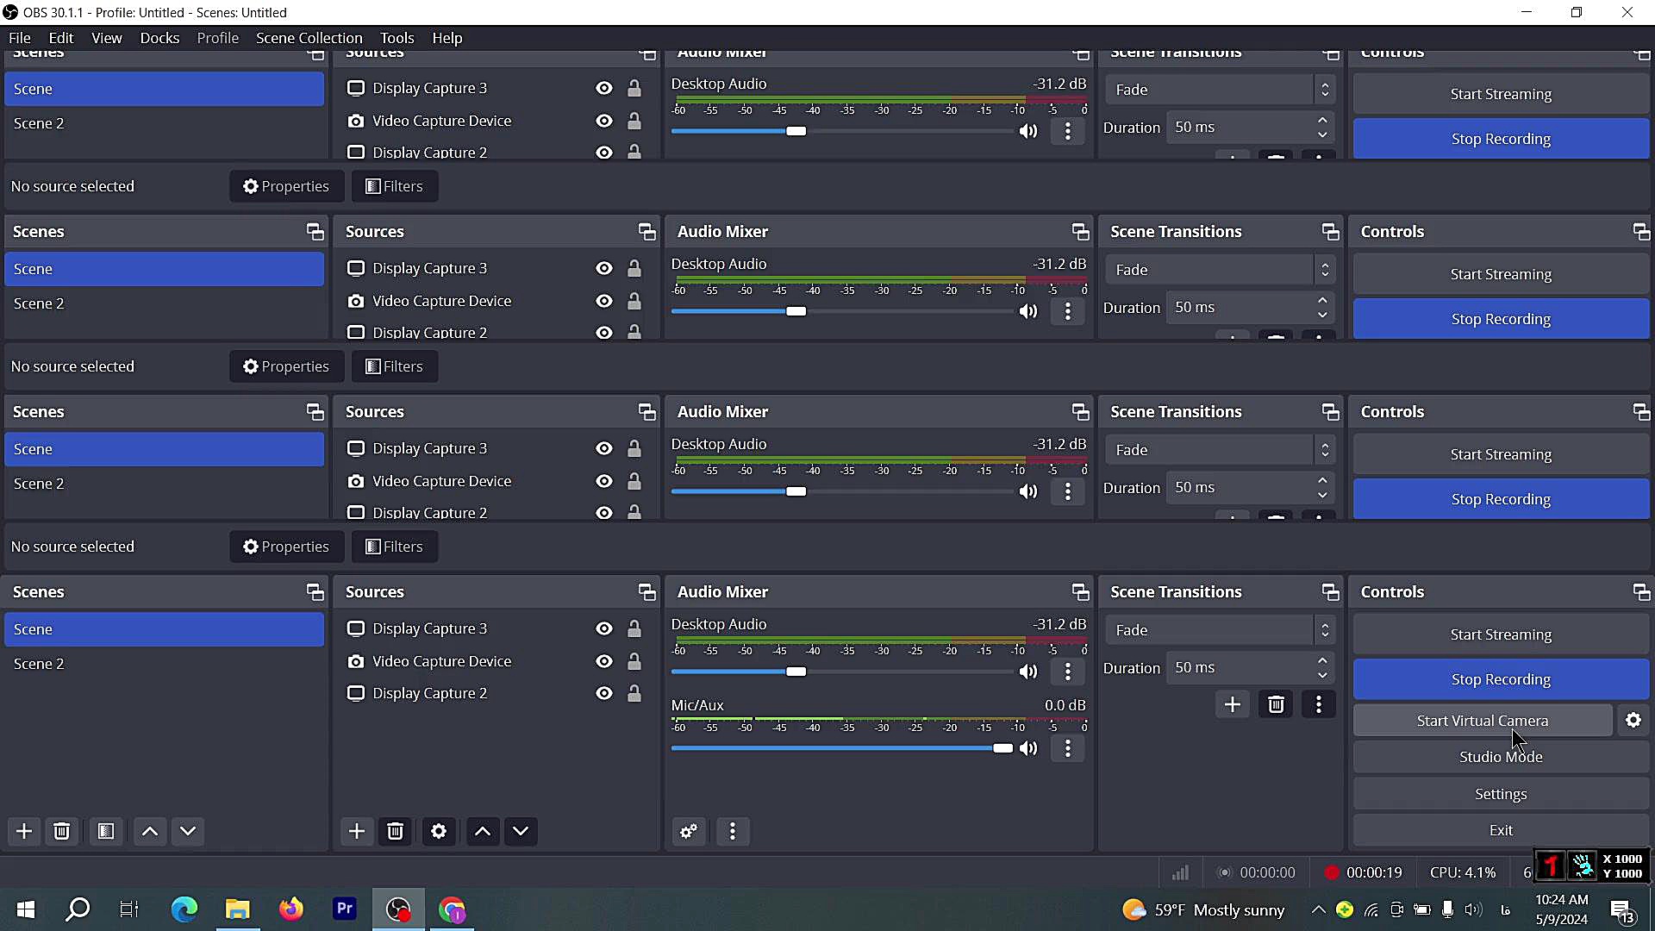Move the scene up with Scenes toolbar arrow

click(150, 831)
